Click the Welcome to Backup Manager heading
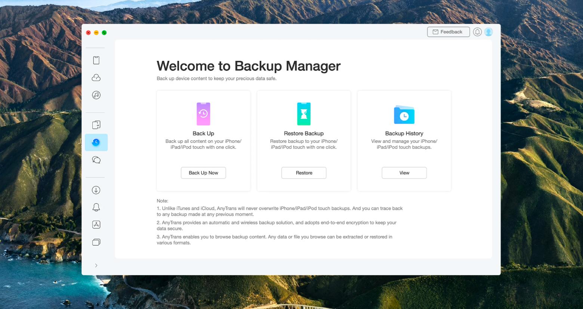Screen dimensions: 583x309 click(249, 66)
